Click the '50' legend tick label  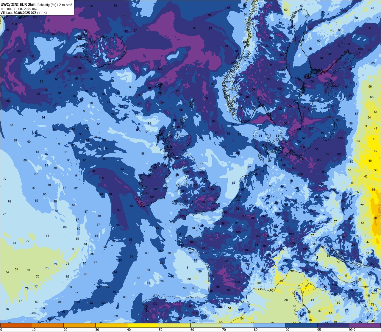161,330
